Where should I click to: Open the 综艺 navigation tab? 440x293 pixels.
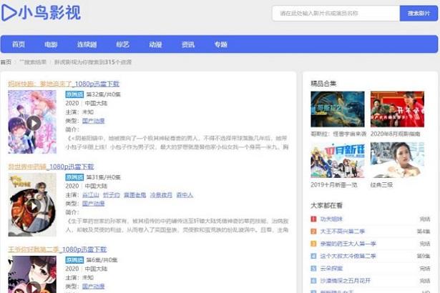coord(122,44)
